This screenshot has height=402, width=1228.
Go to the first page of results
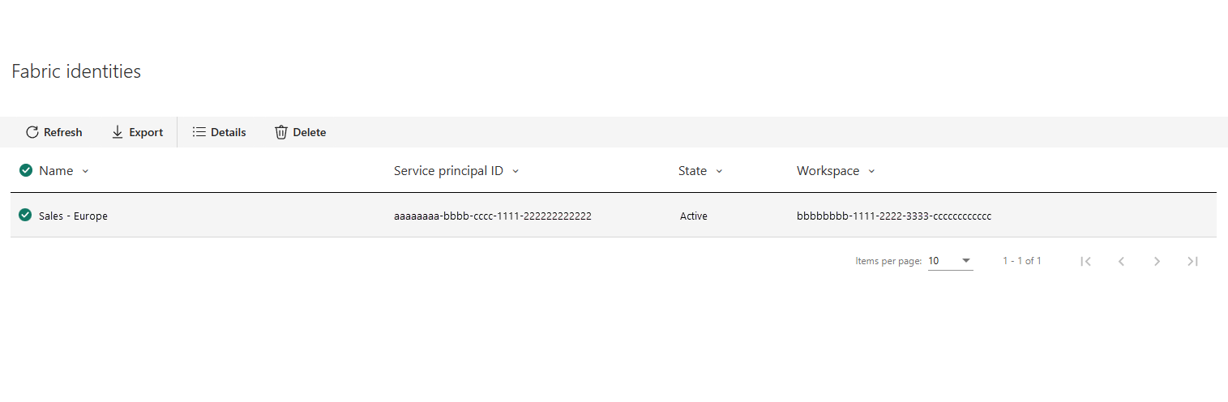tap(1086, 261)
